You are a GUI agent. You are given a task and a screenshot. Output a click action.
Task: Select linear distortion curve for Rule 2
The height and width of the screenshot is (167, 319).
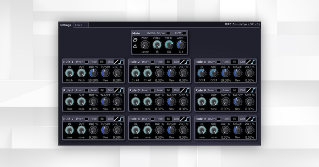click(183, 62)
